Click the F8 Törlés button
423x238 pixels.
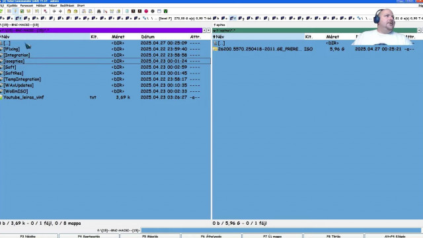pos(333,236)
